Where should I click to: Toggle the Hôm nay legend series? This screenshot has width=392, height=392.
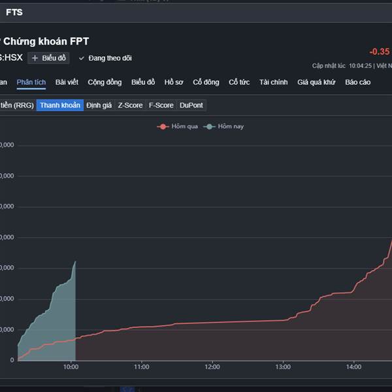[x=224, y=126]
